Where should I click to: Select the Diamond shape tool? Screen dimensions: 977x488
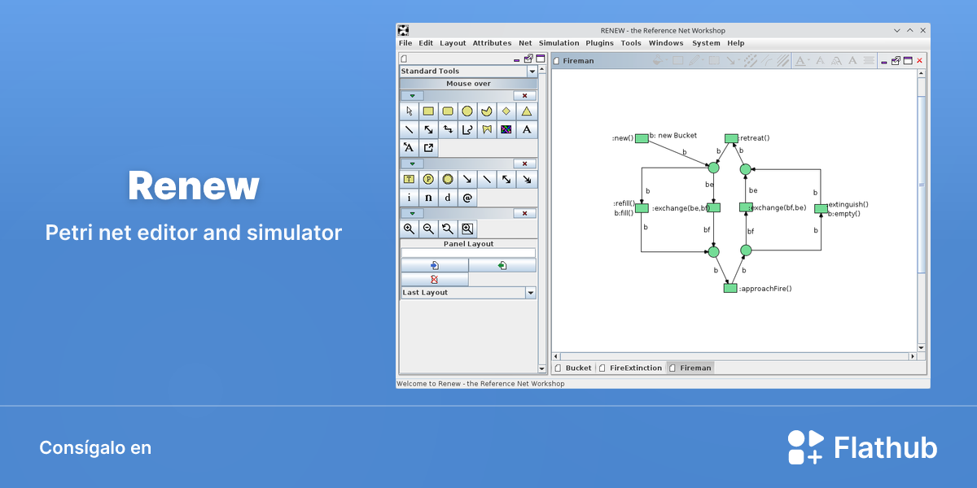[x=506, y=111]
